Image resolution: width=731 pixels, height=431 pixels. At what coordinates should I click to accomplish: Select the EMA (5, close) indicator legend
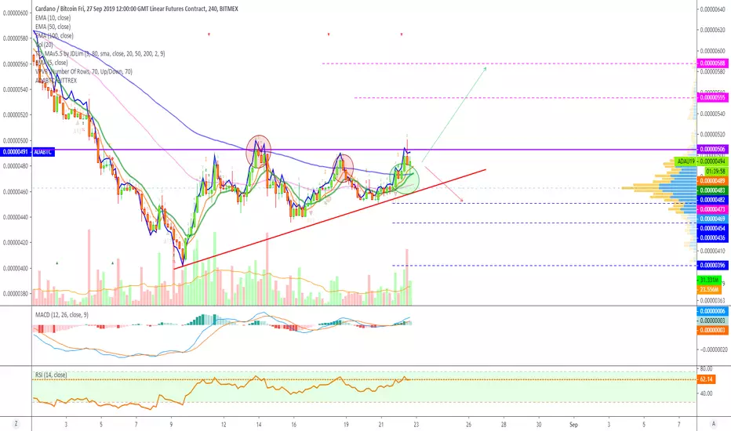coord(51,63)
